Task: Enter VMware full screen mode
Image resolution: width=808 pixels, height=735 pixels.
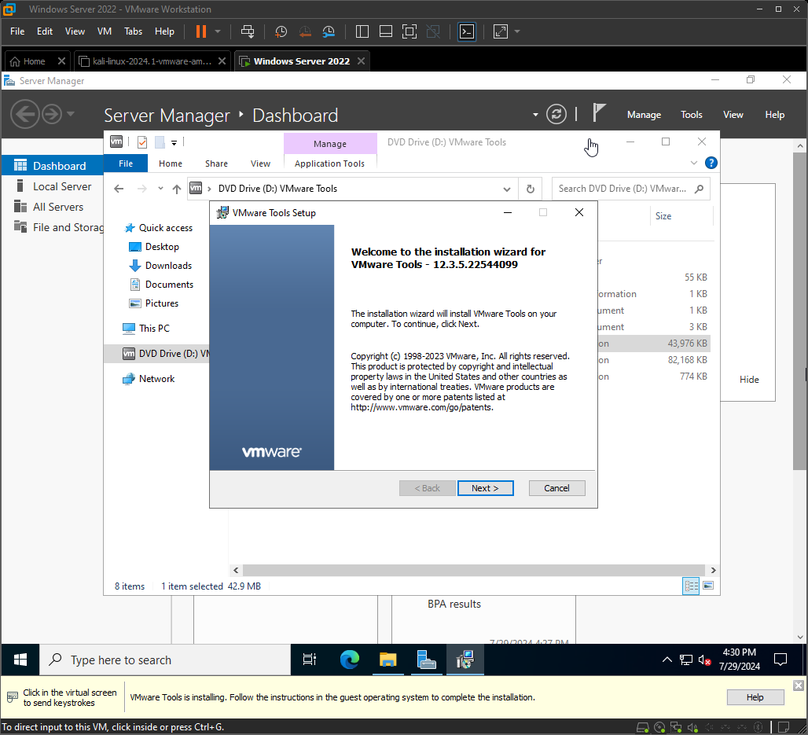Action: [x=410, y=31]
